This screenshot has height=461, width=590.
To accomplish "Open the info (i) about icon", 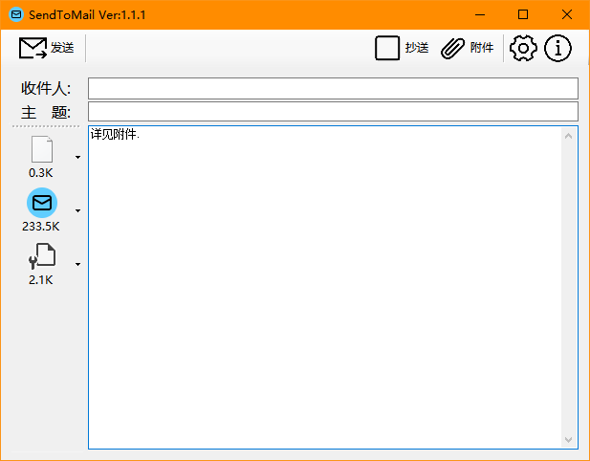I will (x=557, y=48).
